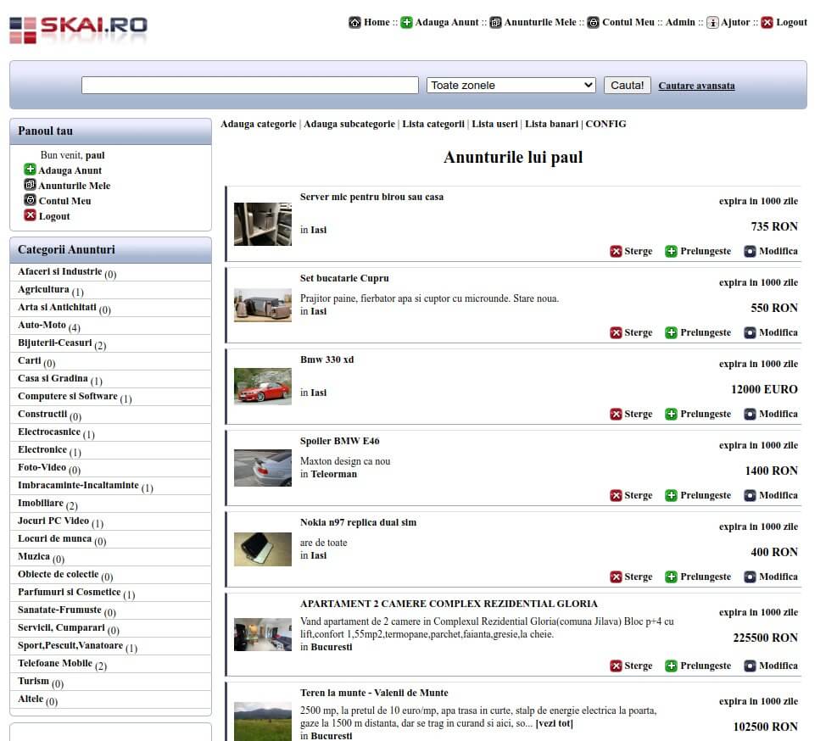Open the Electrocasnice category

pyautogui.click(x=49, y=432)
